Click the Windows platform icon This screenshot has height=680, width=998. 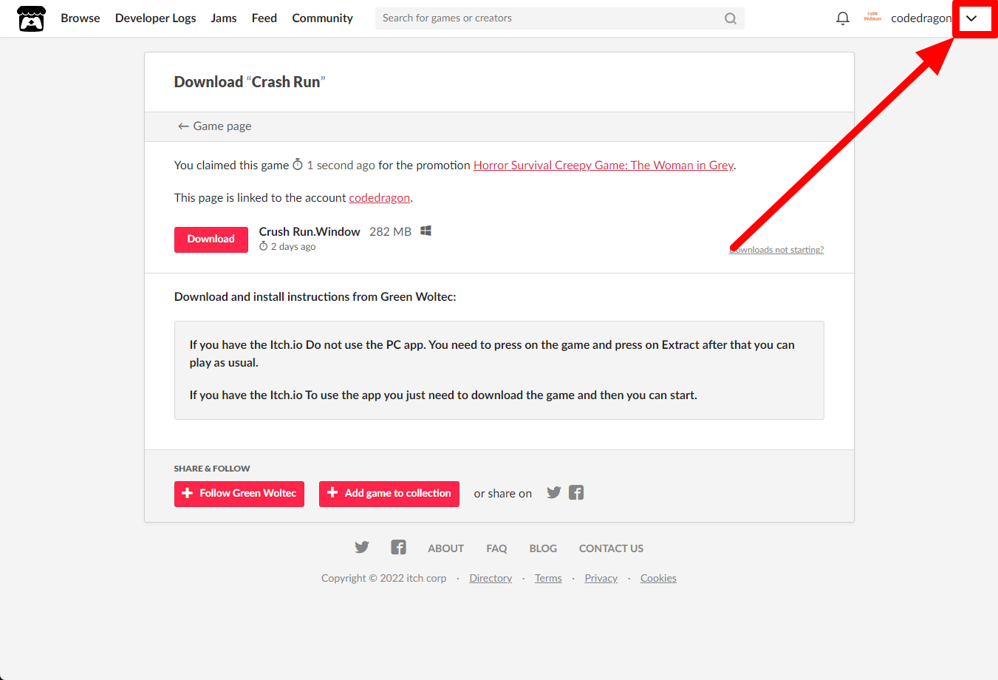[425, 231]
